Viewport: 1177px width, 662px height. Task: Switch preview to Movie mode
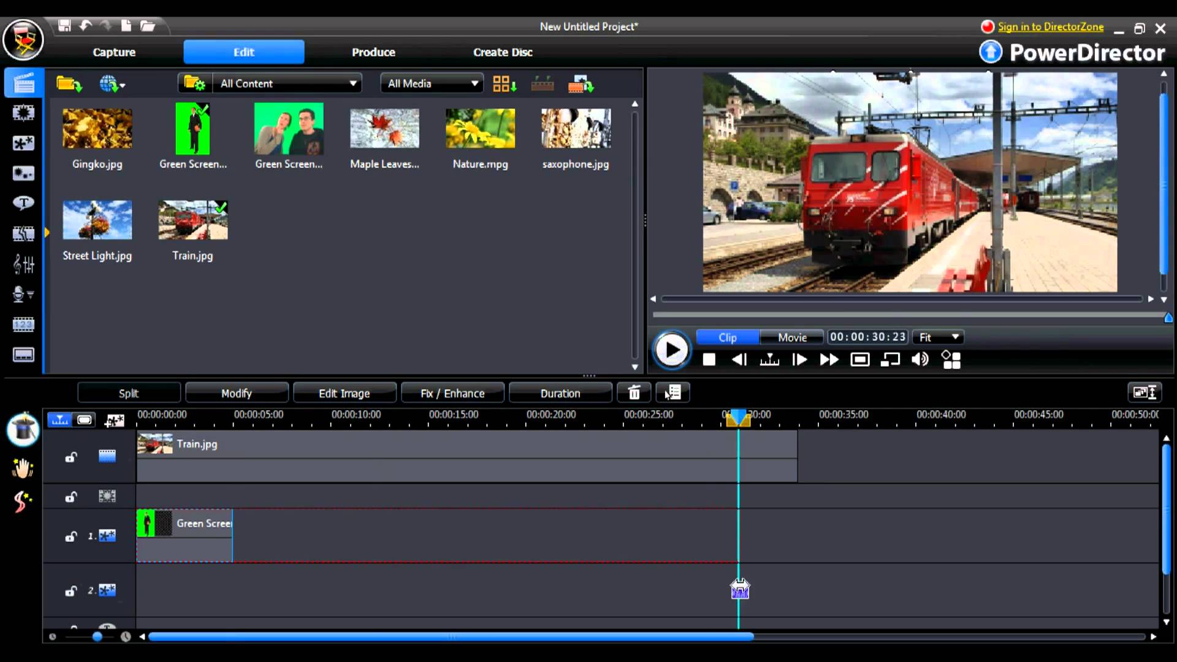coord(792,337)
